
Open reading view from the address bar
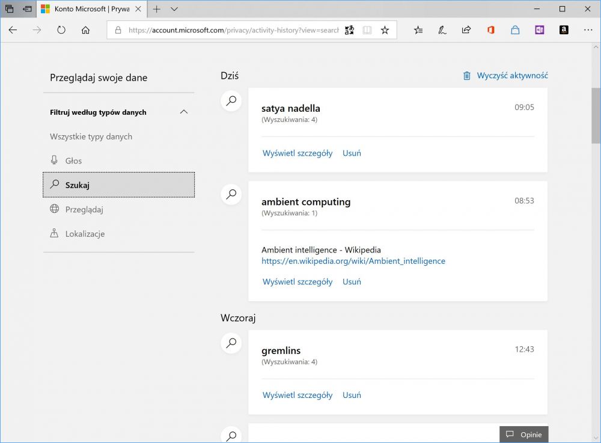367,30
